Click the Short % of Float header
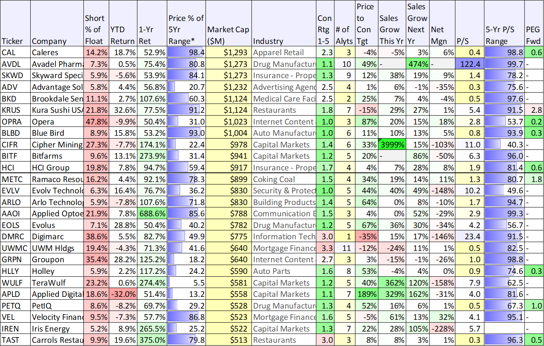This screenshot has height=346, width=544. point(96,23)
